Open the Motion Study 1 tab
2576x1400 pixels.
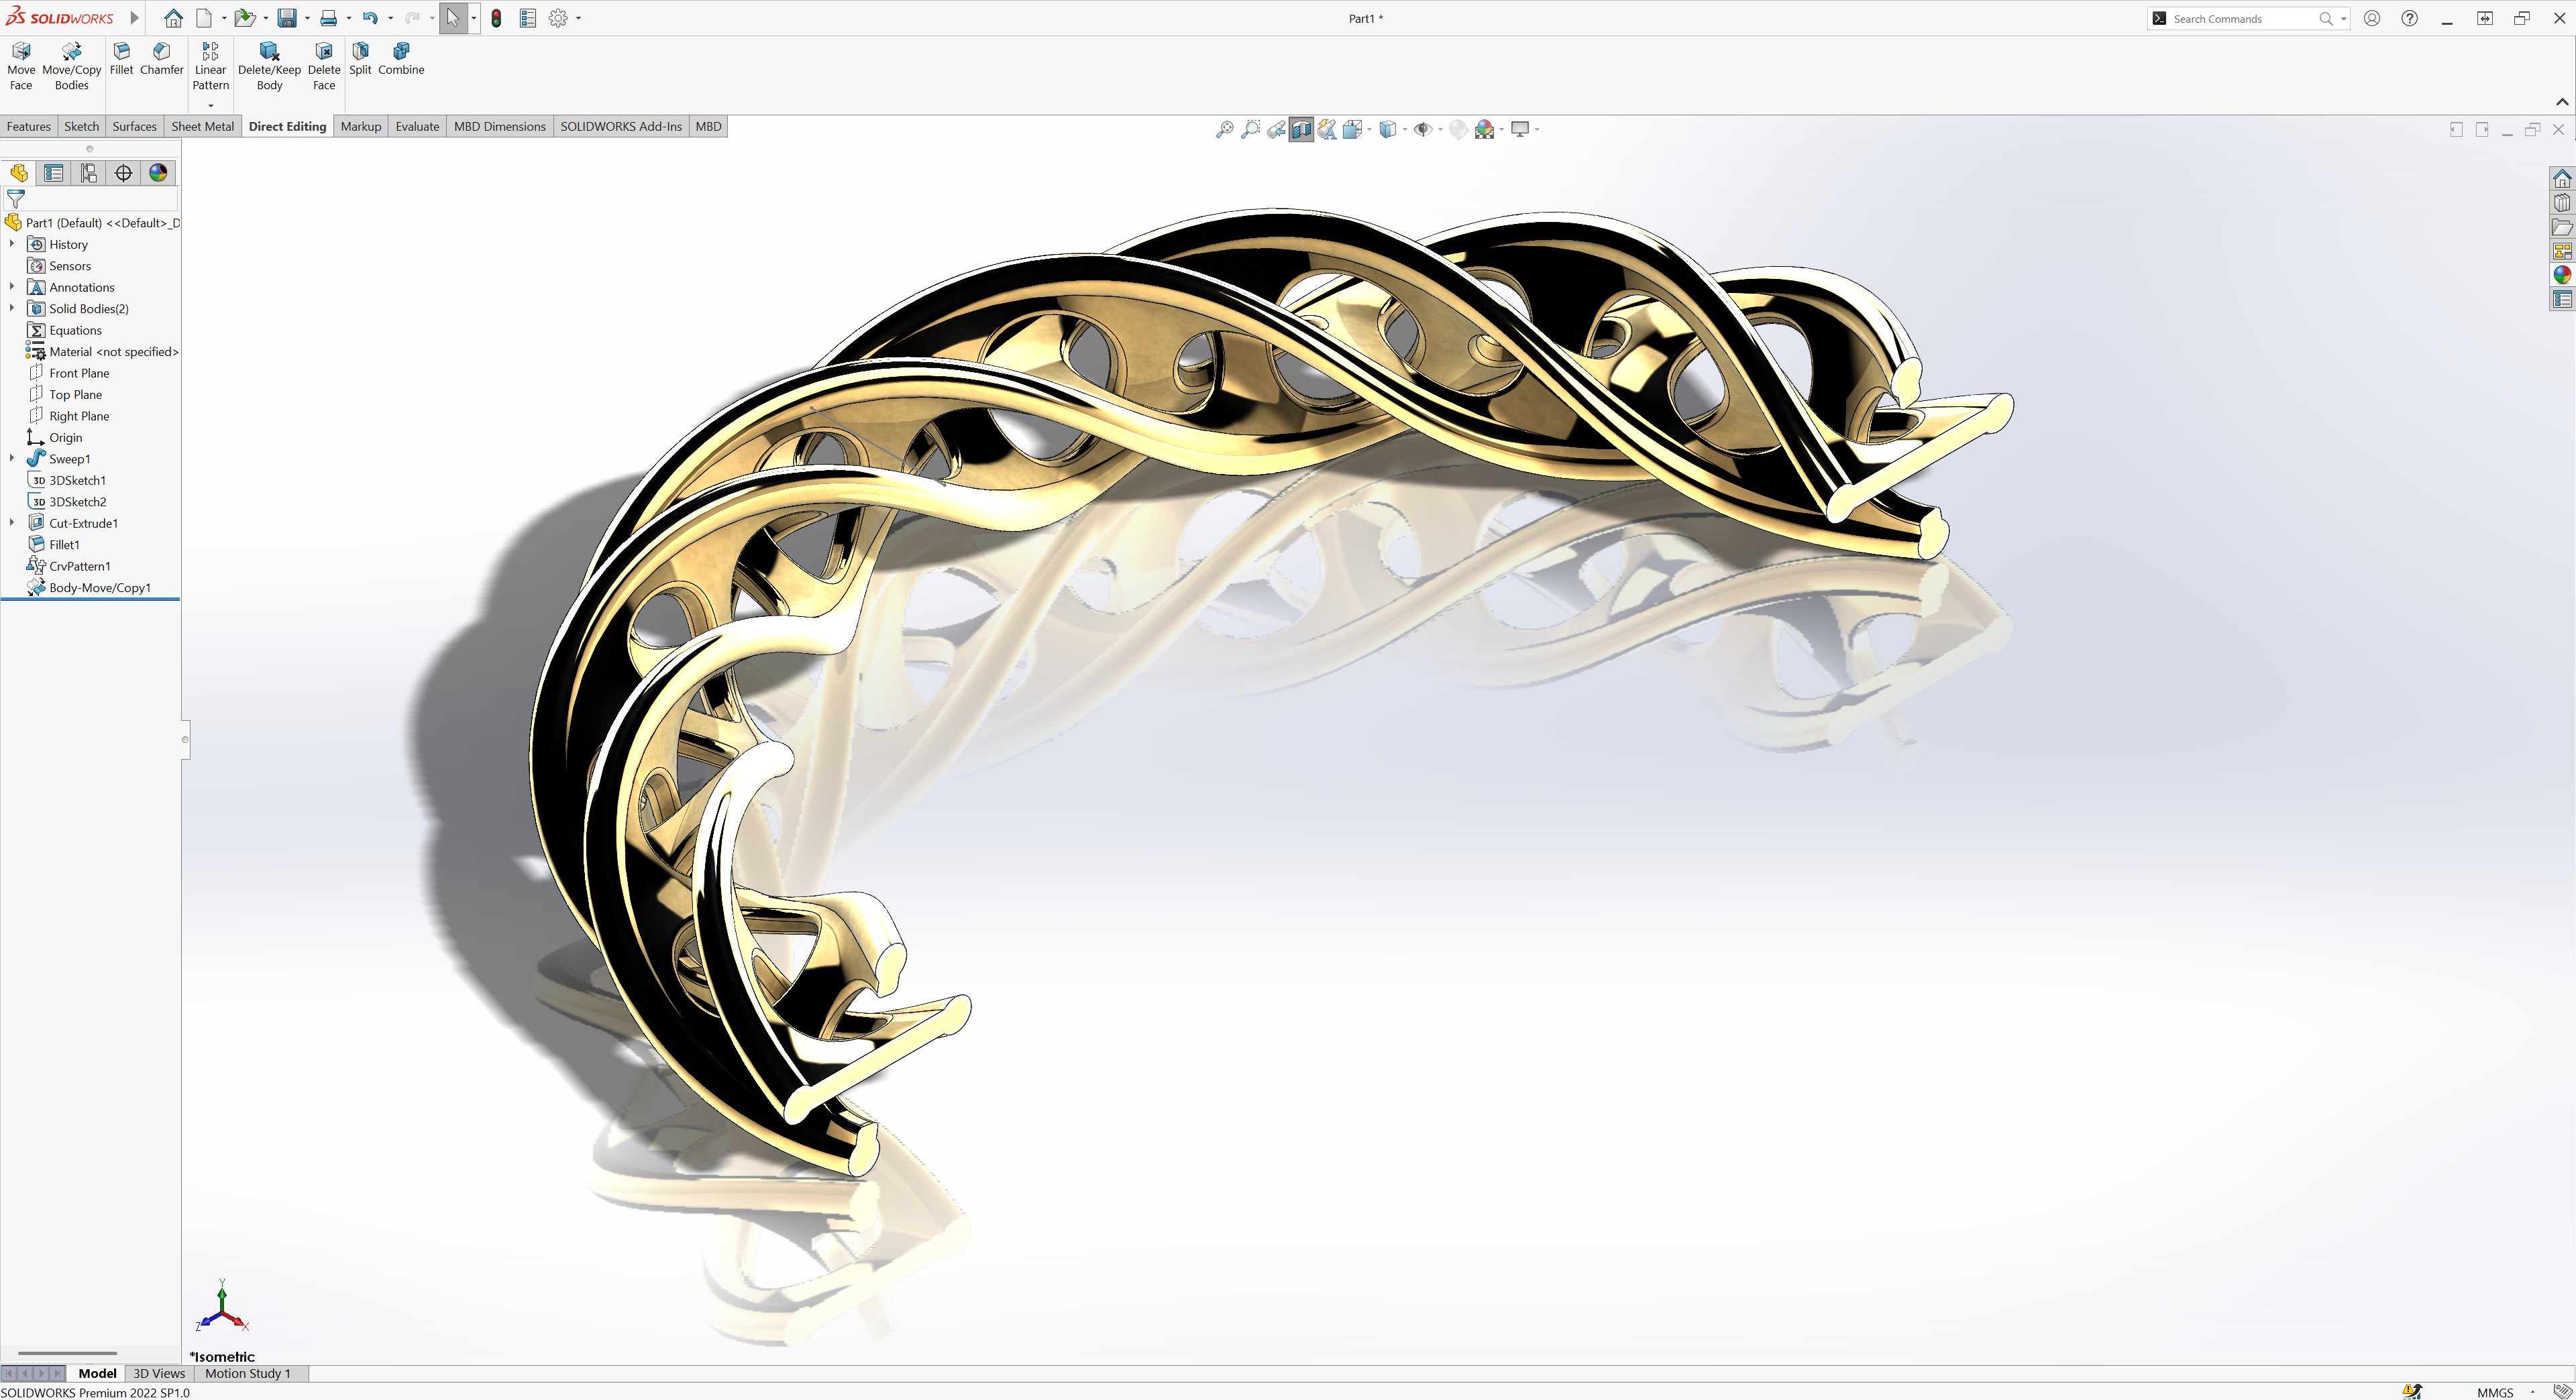(x=247, y=1373)
